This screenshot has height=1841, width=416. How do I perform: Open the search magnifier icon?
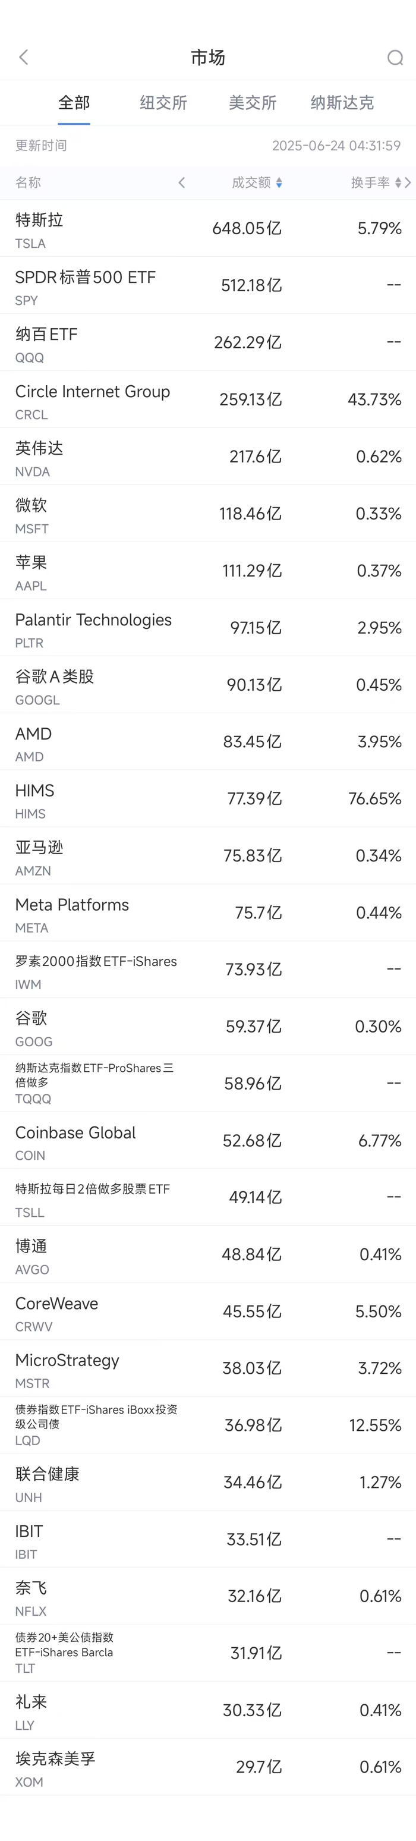point(395,57)
